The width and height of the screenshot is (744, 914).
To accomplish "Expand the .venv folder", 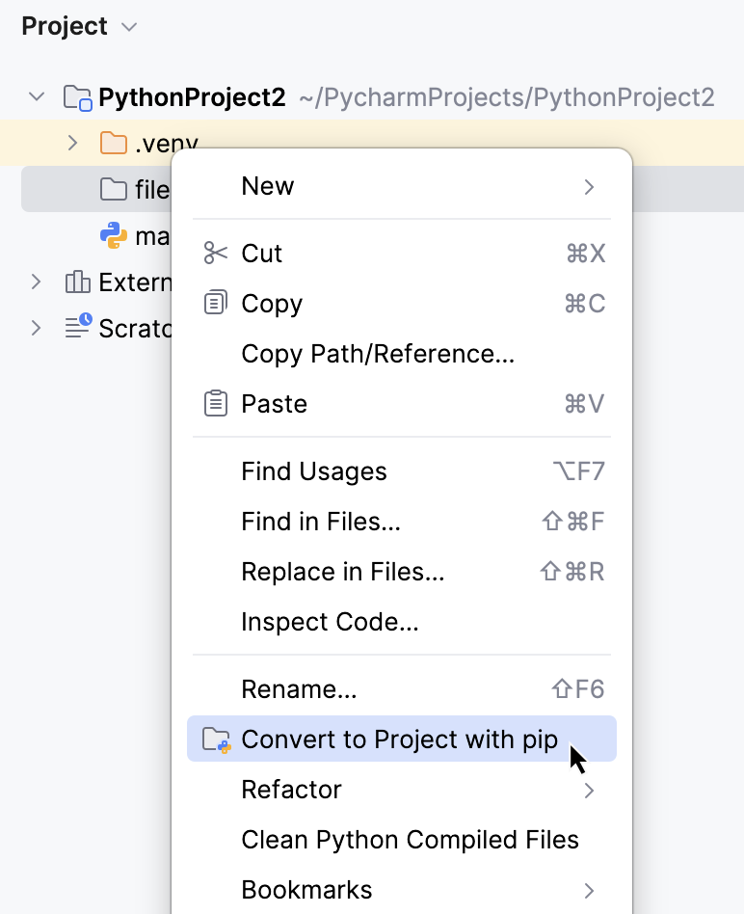I will click(72, 143).
